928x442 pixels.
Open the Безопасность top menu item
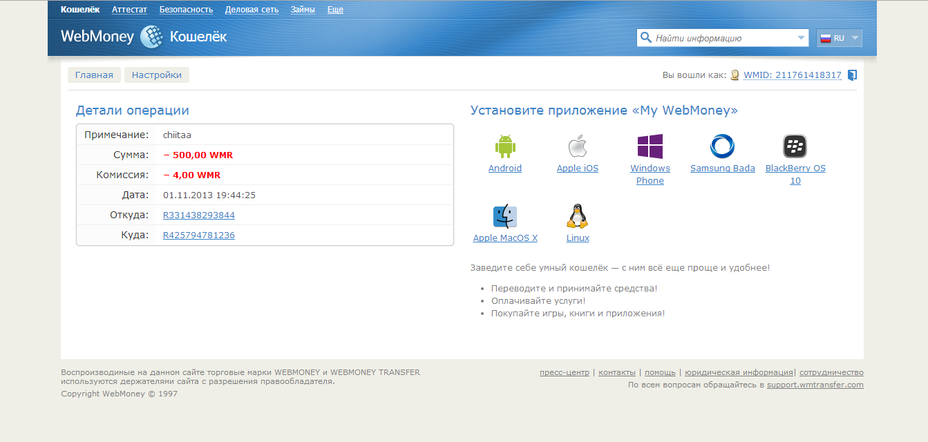tap(186, 10)
